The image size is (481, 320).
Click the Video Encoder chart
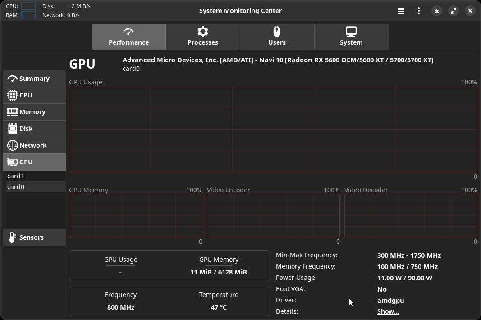coord(273,216)
